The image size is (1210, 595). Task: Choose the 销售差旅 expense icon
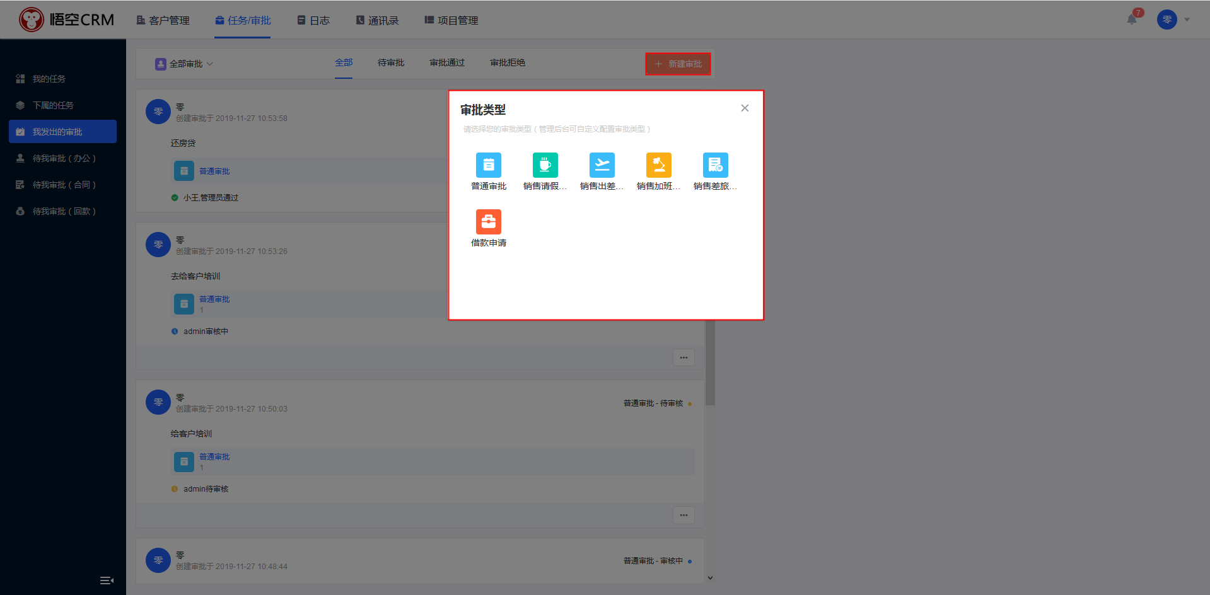click(715, 165)
